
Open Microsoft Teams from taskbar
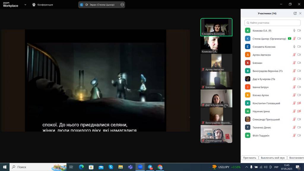(x=131, y=167)
